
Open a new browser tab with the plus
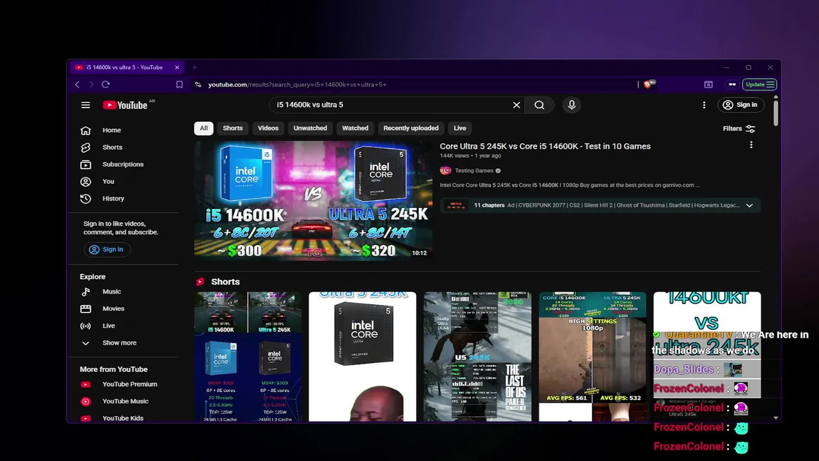[x=195, y=67]
